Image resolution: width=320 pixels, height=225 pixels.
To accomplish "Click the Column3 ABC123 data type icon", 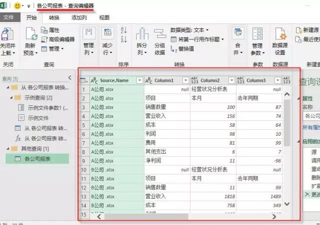I will [240, 80].
